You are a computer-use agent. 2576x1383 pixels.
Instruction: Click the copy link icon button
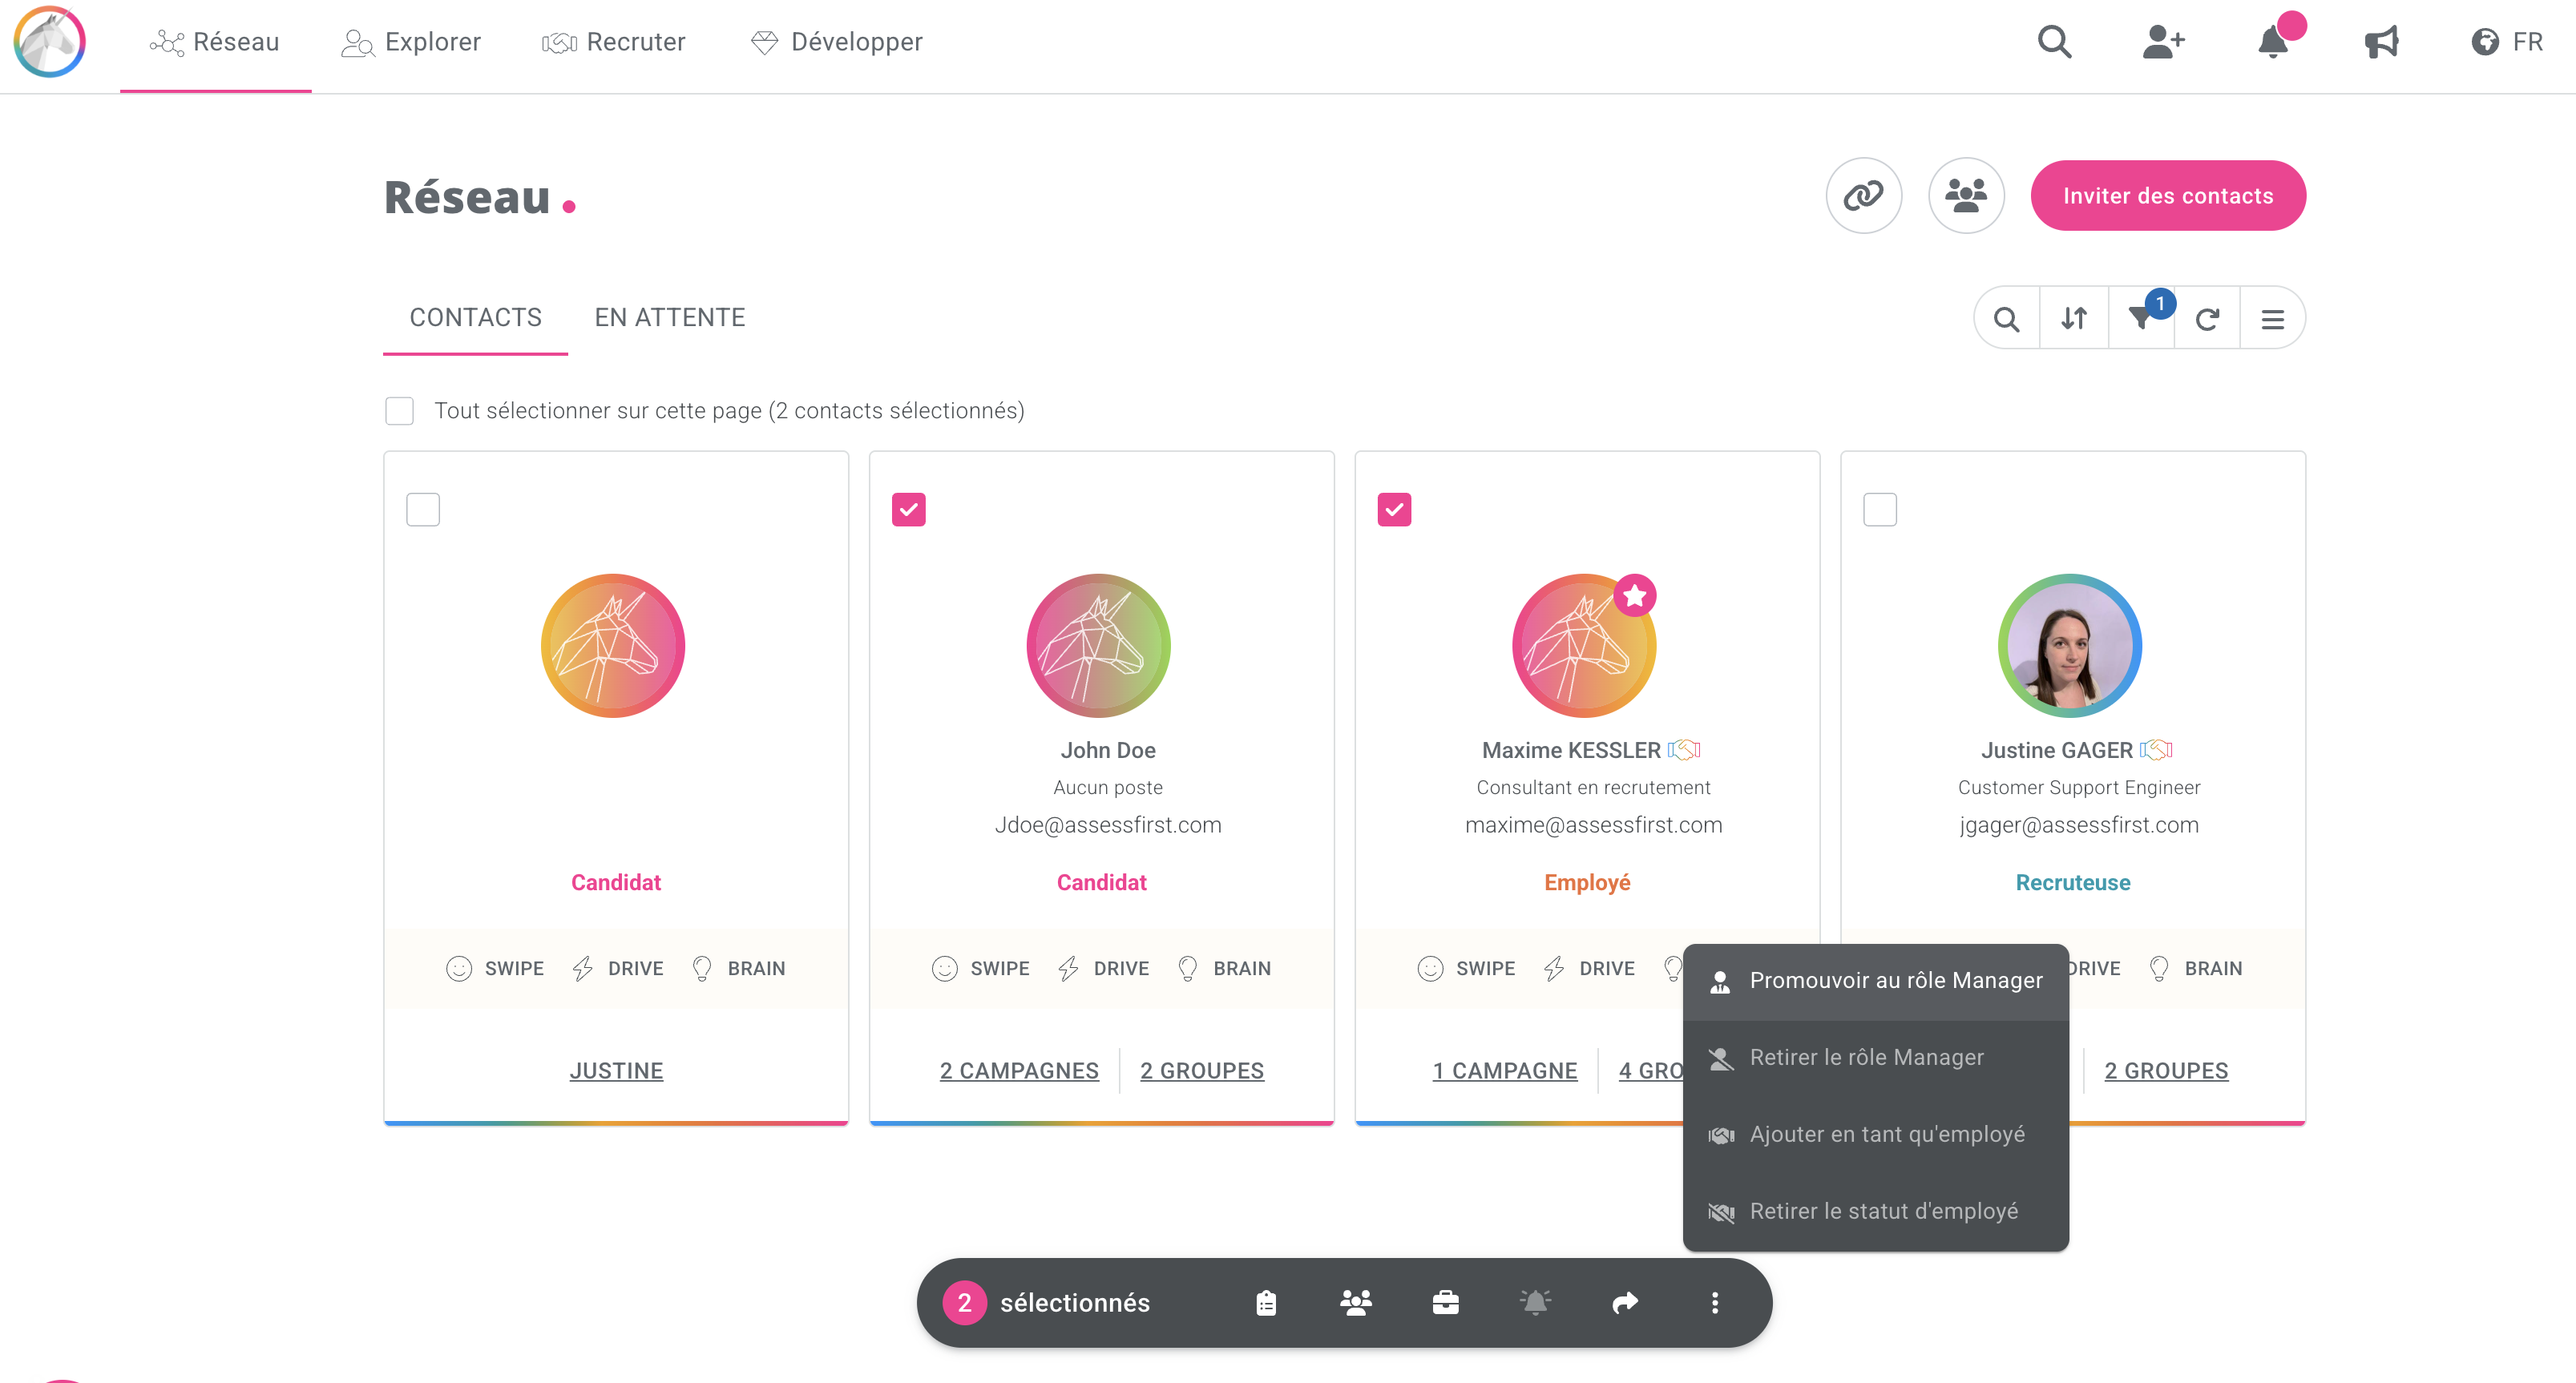(1863, 195)
